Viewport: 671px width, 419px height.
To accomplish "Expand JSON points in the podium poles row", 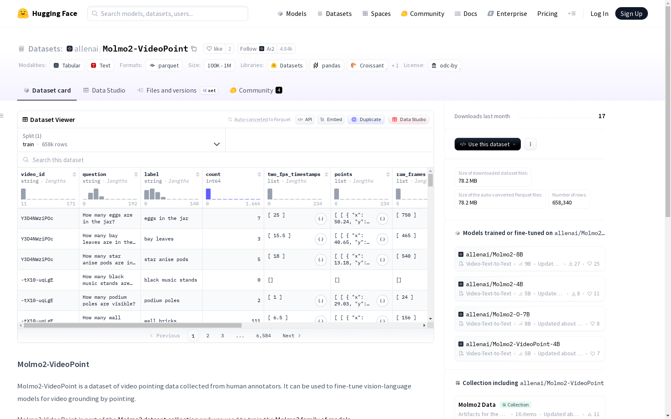I will tap(382, 300).
